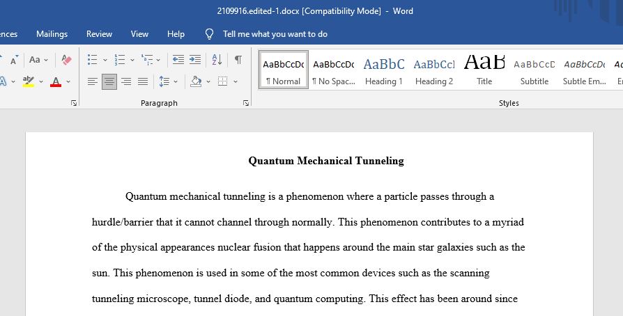Open the Multilevel List dropdown arrow
623x316 pixels.
(158, 60)
